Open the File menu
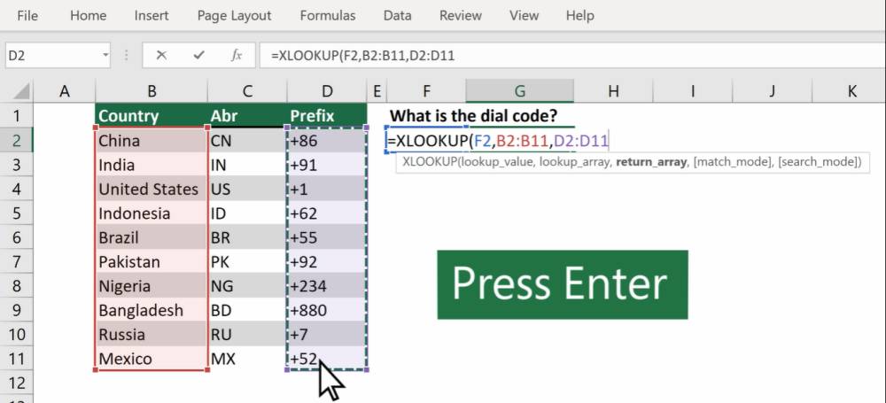Screen dimensions: 886x403 (x=27, y=15)
